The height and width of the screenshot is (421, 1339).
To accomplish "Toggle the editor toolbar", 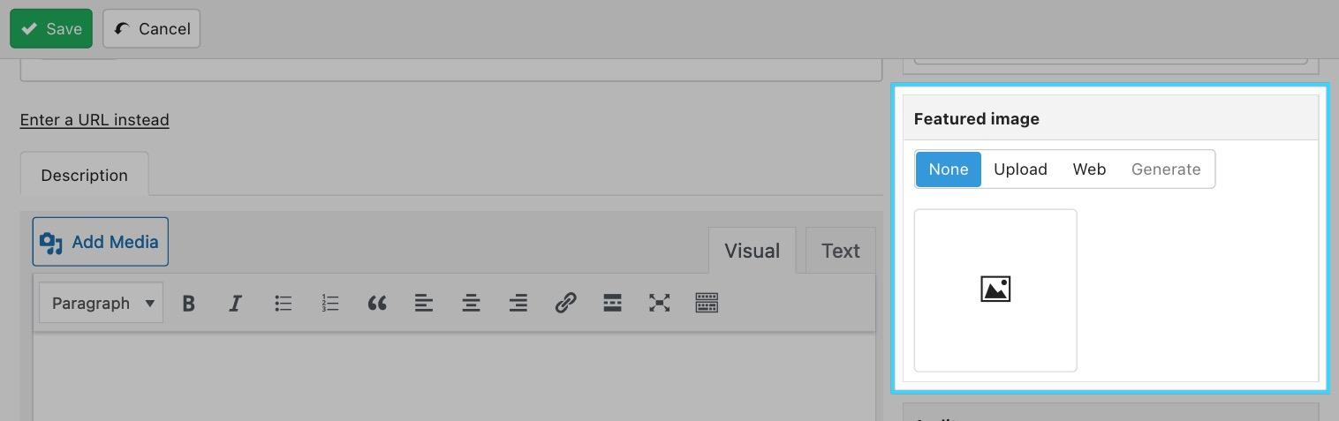I will (x=707, y=304).
